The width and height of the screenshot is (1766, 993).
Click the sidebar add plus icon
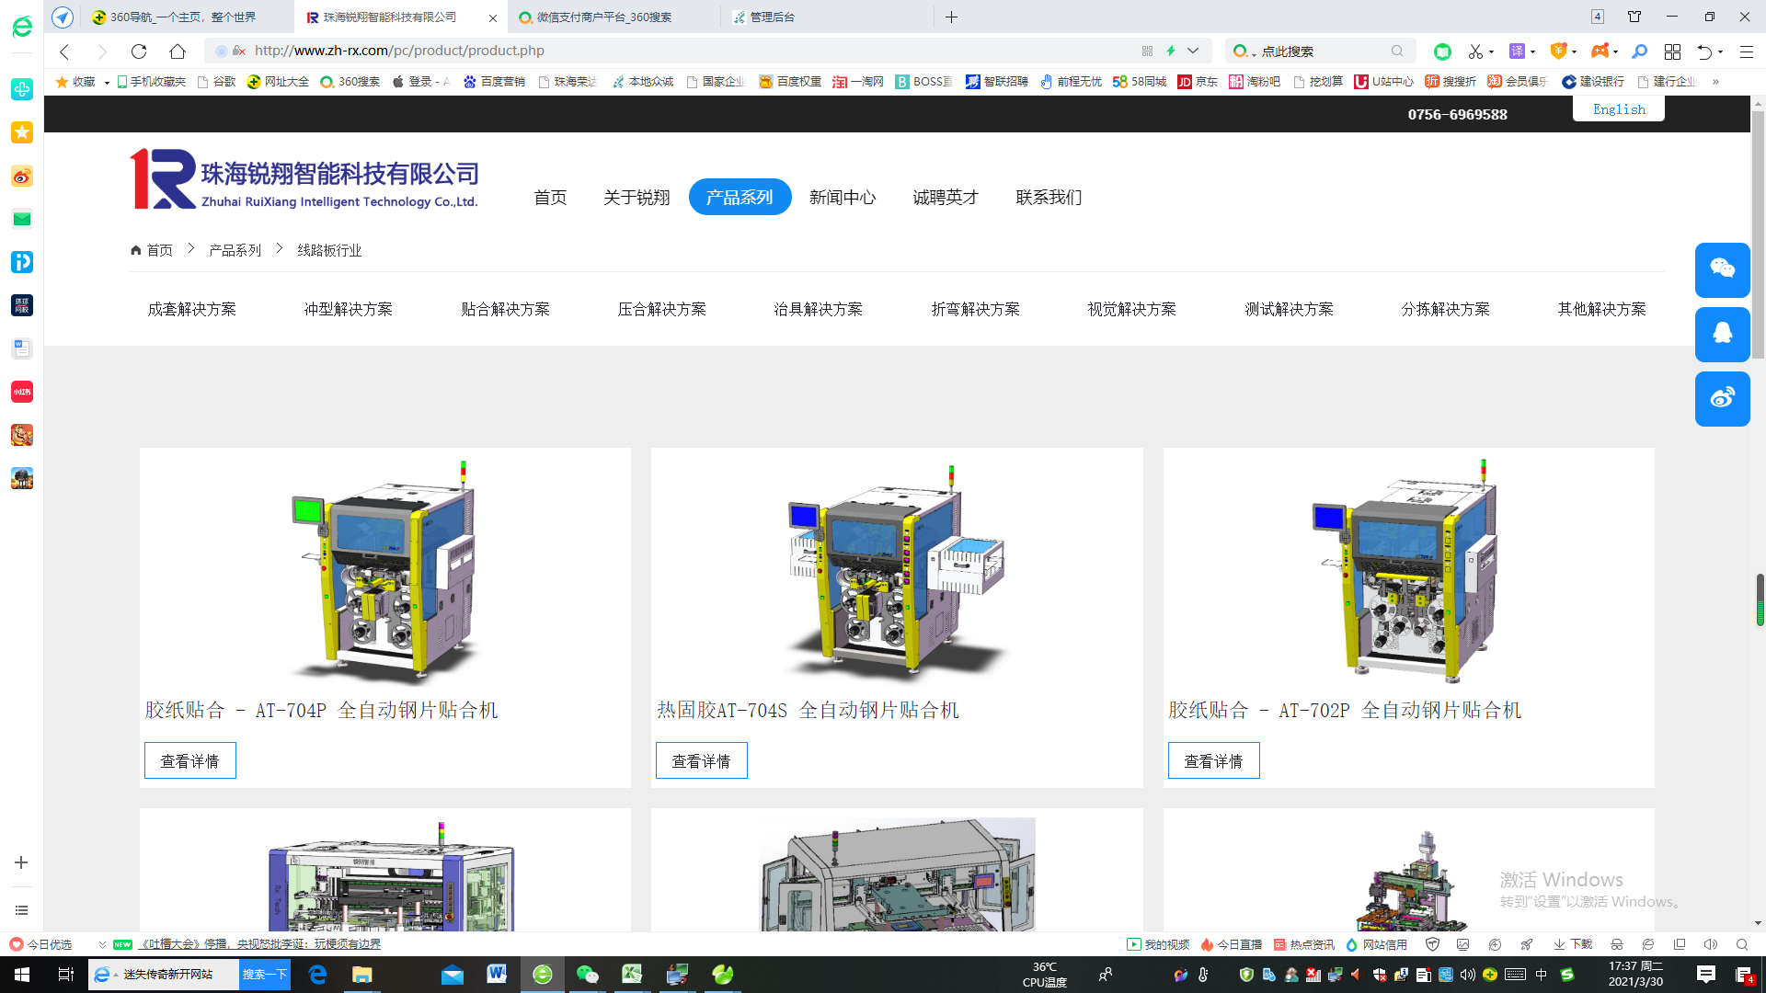pyautogui.click(x=21, y=862)
